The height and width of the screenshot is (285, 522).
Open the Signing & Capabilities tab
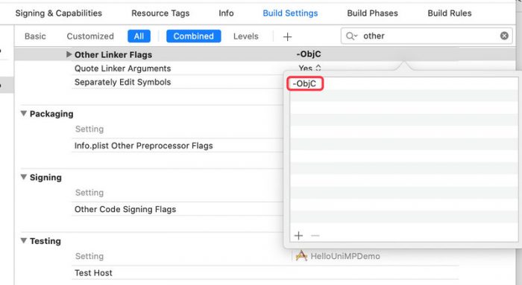(59, 13)
